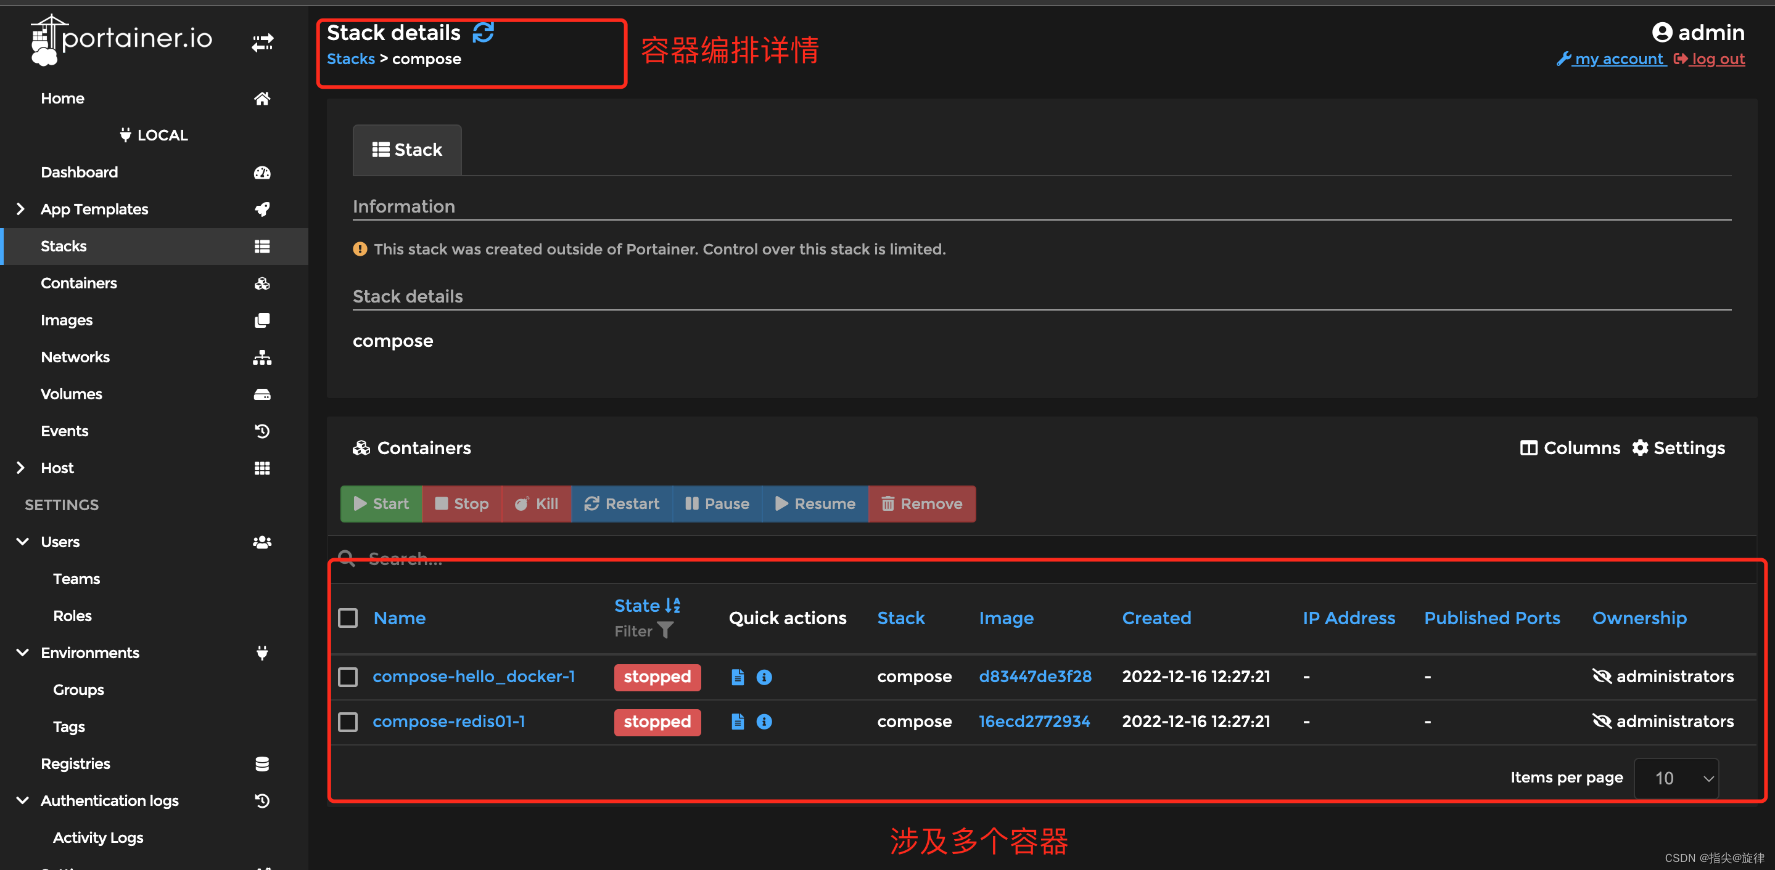1775x870 pixels.
Task: Expand the Host sidebar section
Action: (x=21, y=468)
